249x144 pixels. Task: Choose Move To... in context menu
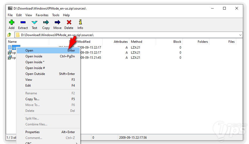coord(48,105)
